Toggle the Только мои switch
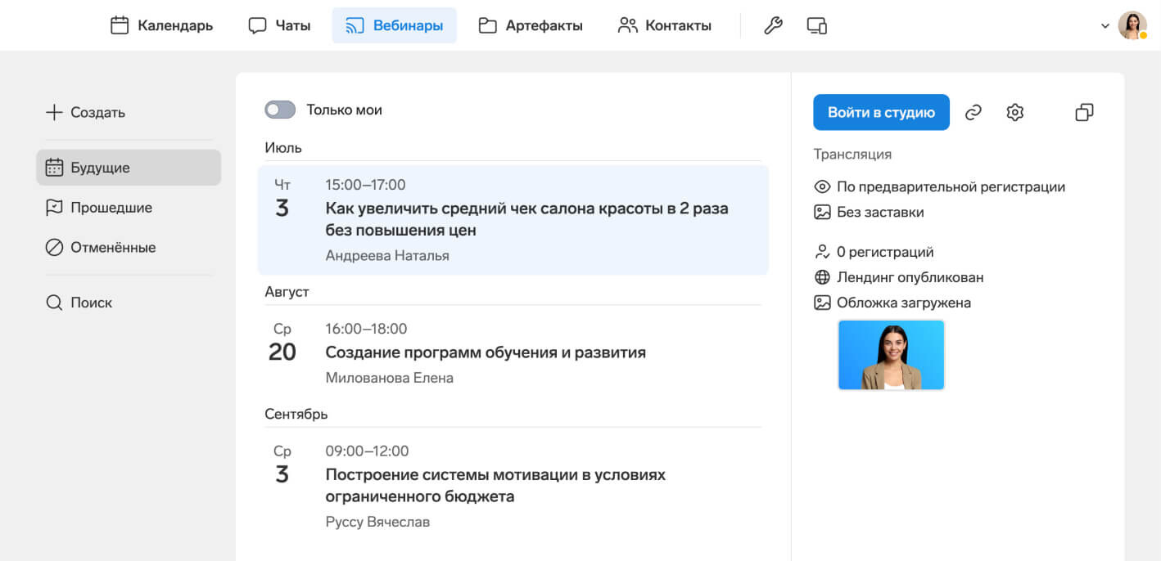This screenshot has height=561, width=1161. pyautogui.click(x=280, y=110)
